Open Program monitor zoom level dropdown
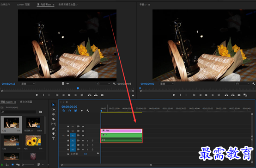This screenshot has width=256, height=168. coord(167,84)
